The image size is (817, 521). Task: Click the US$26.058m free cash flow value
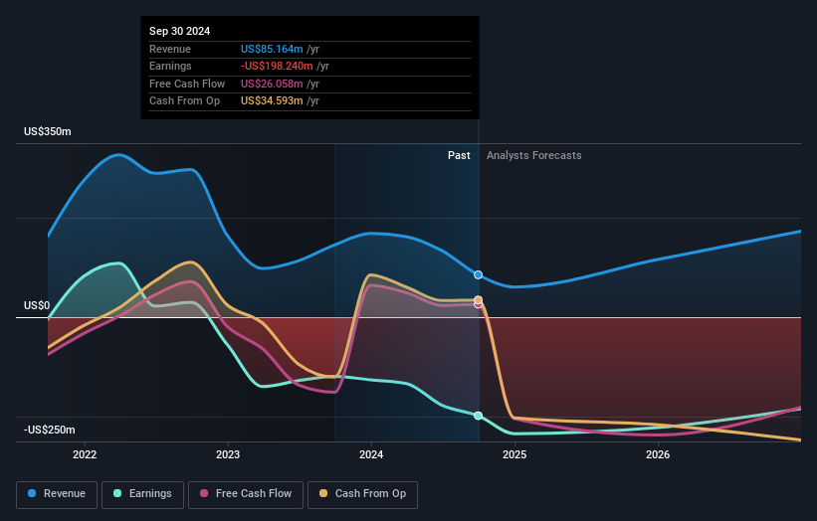point(272,84)
